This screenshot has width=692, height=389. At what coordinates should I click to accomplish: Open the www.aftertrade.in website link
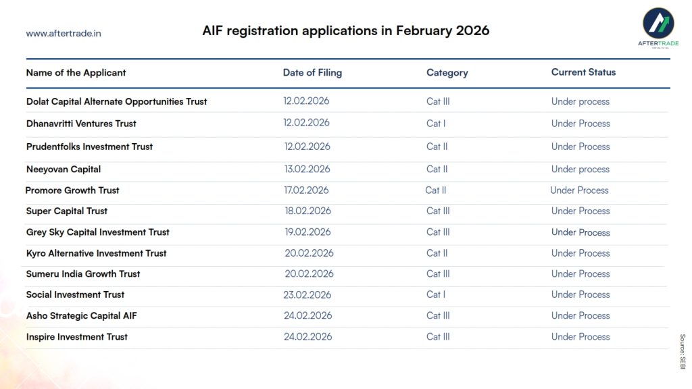[x=64, y=33]
